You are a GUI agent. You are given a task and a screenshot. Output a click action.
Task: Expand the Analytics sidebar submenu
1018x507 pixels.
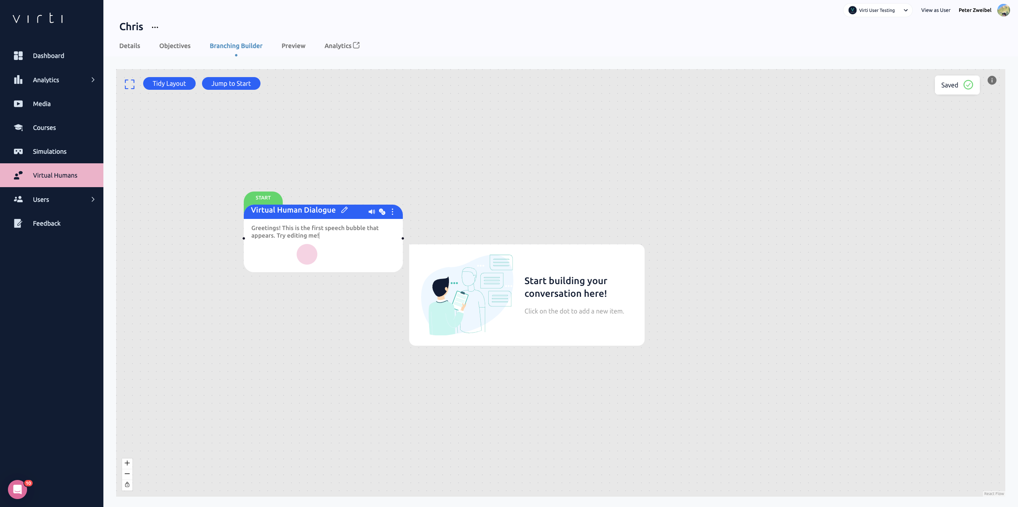93,80
